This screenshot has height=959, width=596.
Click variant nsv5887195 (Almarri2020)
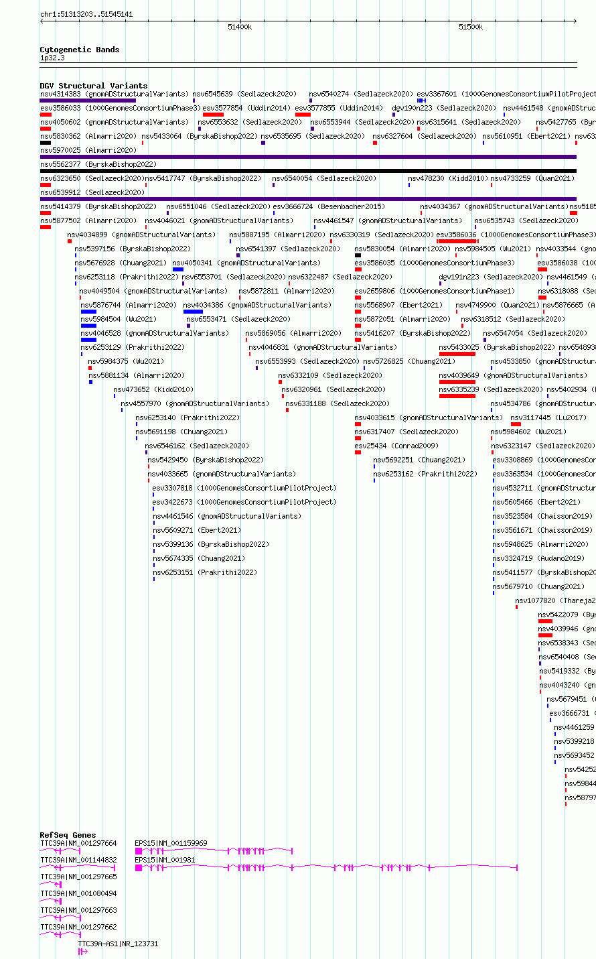click(278, 235)
